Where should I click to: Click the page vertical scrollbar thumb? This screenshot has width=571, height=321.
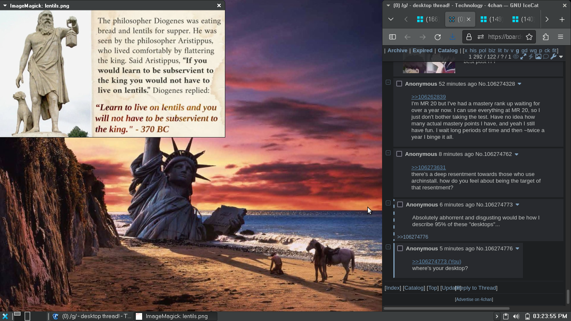tap(568, 296)
